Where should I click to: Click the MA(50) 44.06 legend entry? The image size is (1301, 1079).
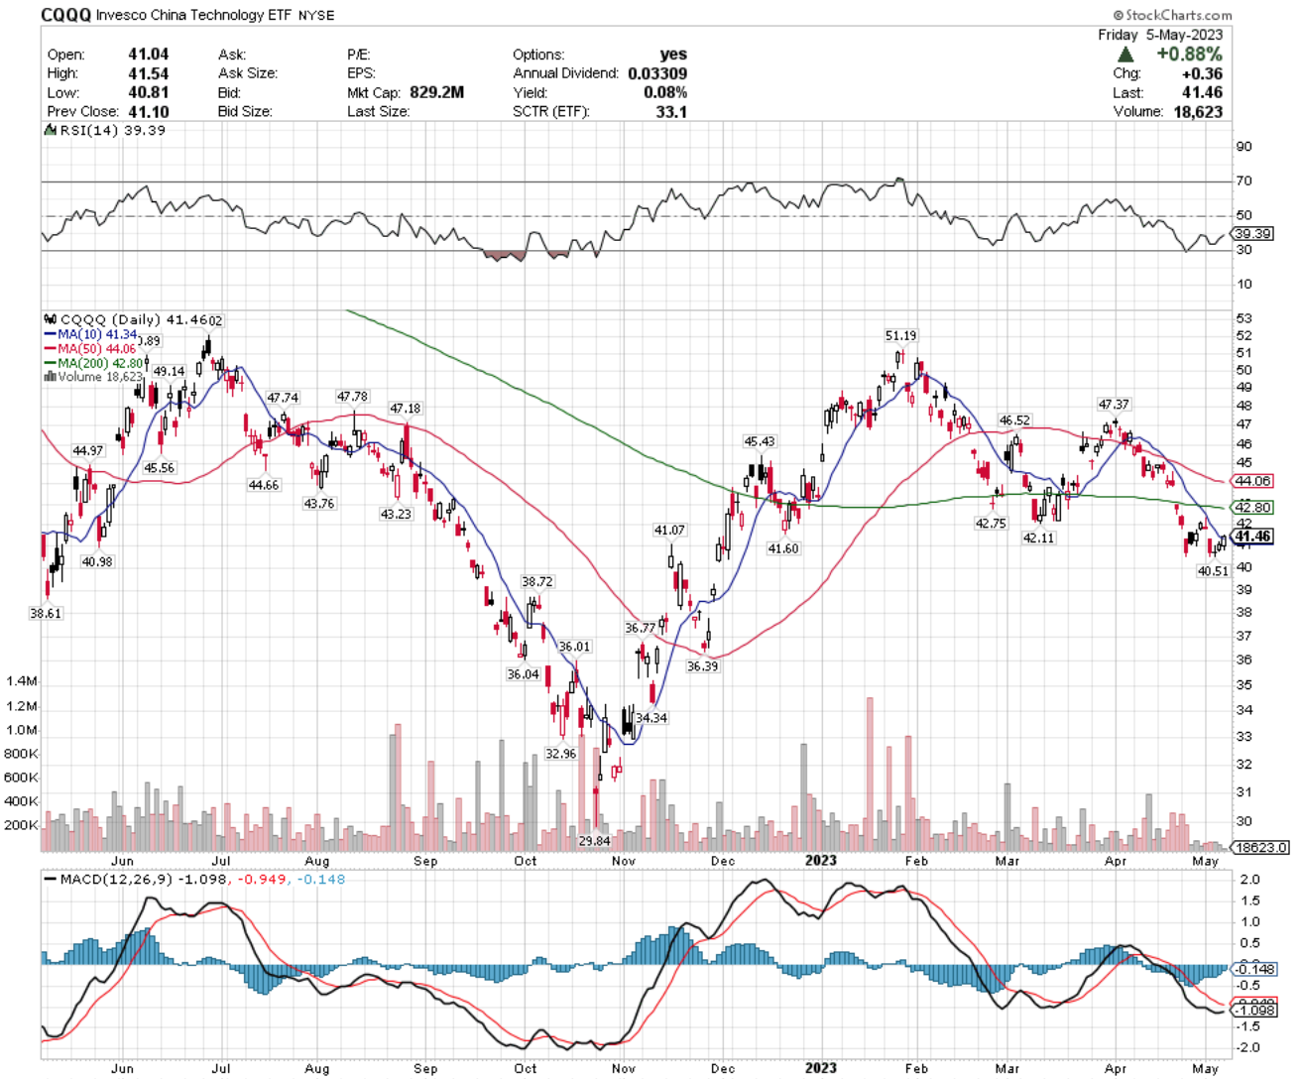(x=96, y=349)
